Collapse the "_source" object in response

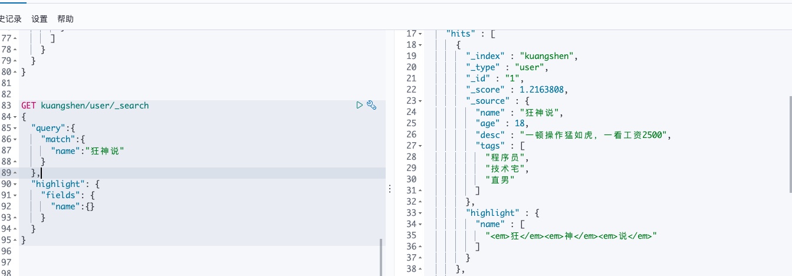click(x=420, y=101)
